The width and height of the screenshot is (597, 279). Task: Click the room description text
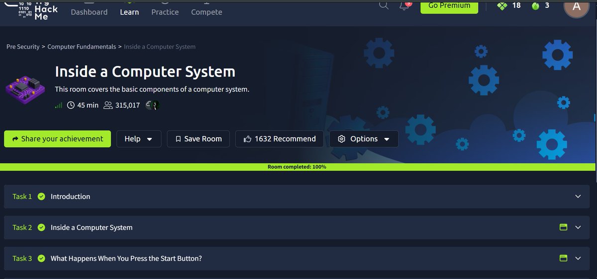tap(152, 89)
